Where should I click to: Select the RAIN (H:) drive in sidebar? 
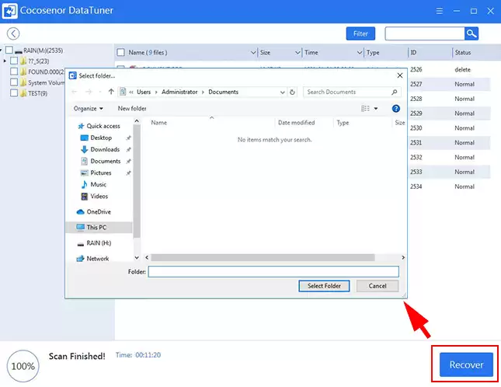(98, 242)
